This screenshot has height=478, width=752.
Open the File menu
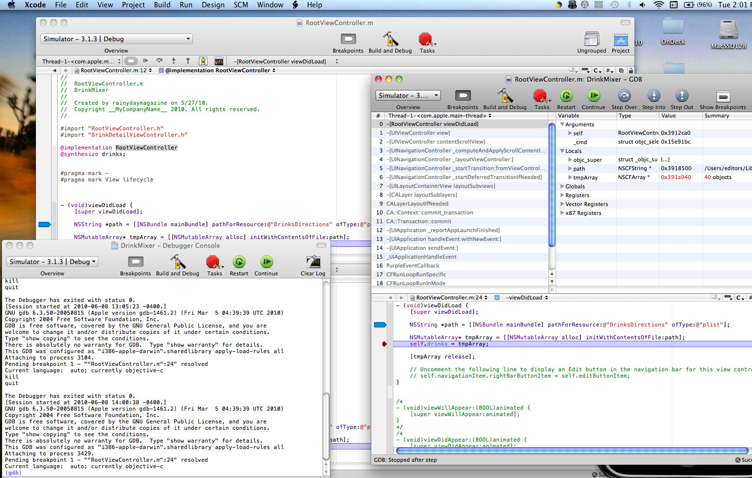coord(61,5)
